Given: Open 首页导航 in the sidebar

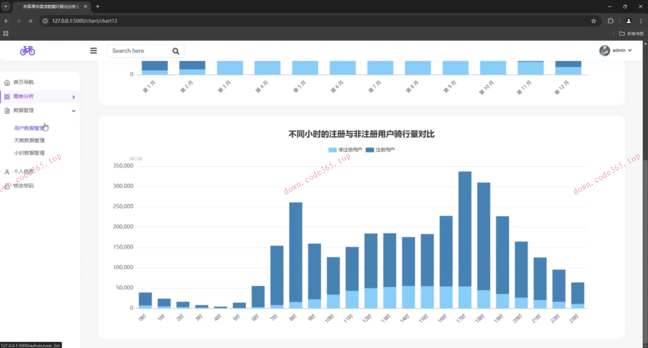Looking at the screenshot, I should click(24, 82).
